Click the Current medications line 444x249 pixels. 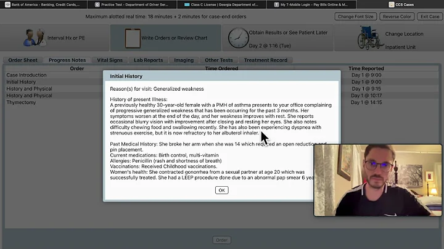click(164, 155)
